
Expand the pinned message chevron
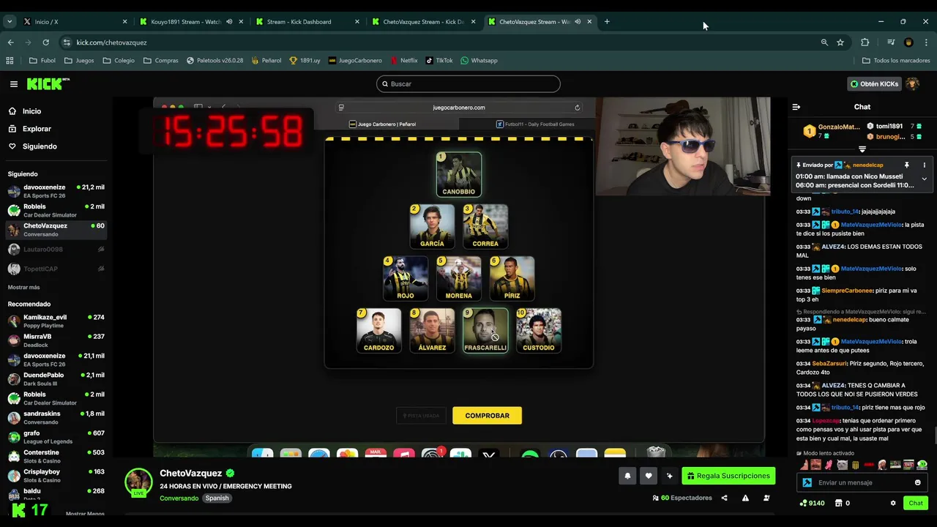[924, 179]
